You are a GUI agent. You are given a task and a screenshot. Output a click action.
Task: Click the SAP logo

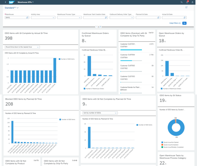(x=12, y=2)
